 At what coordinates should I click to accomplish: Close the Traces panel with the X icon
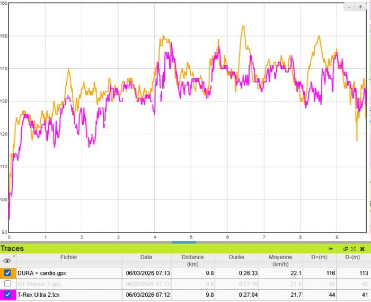pyautogui.click(x=362, y=249)
